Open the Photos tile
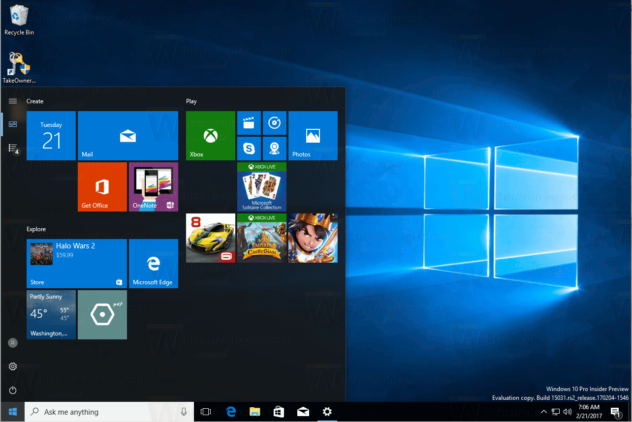The width and height of the screenshot is (632, 422). coord(313,136)
